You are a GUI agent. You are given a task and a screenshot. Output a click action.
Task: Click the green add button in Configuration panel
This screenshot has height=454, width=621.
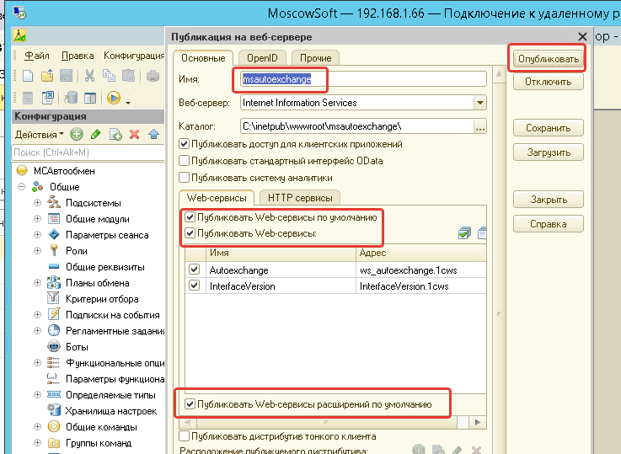click(x=76, y=135)
